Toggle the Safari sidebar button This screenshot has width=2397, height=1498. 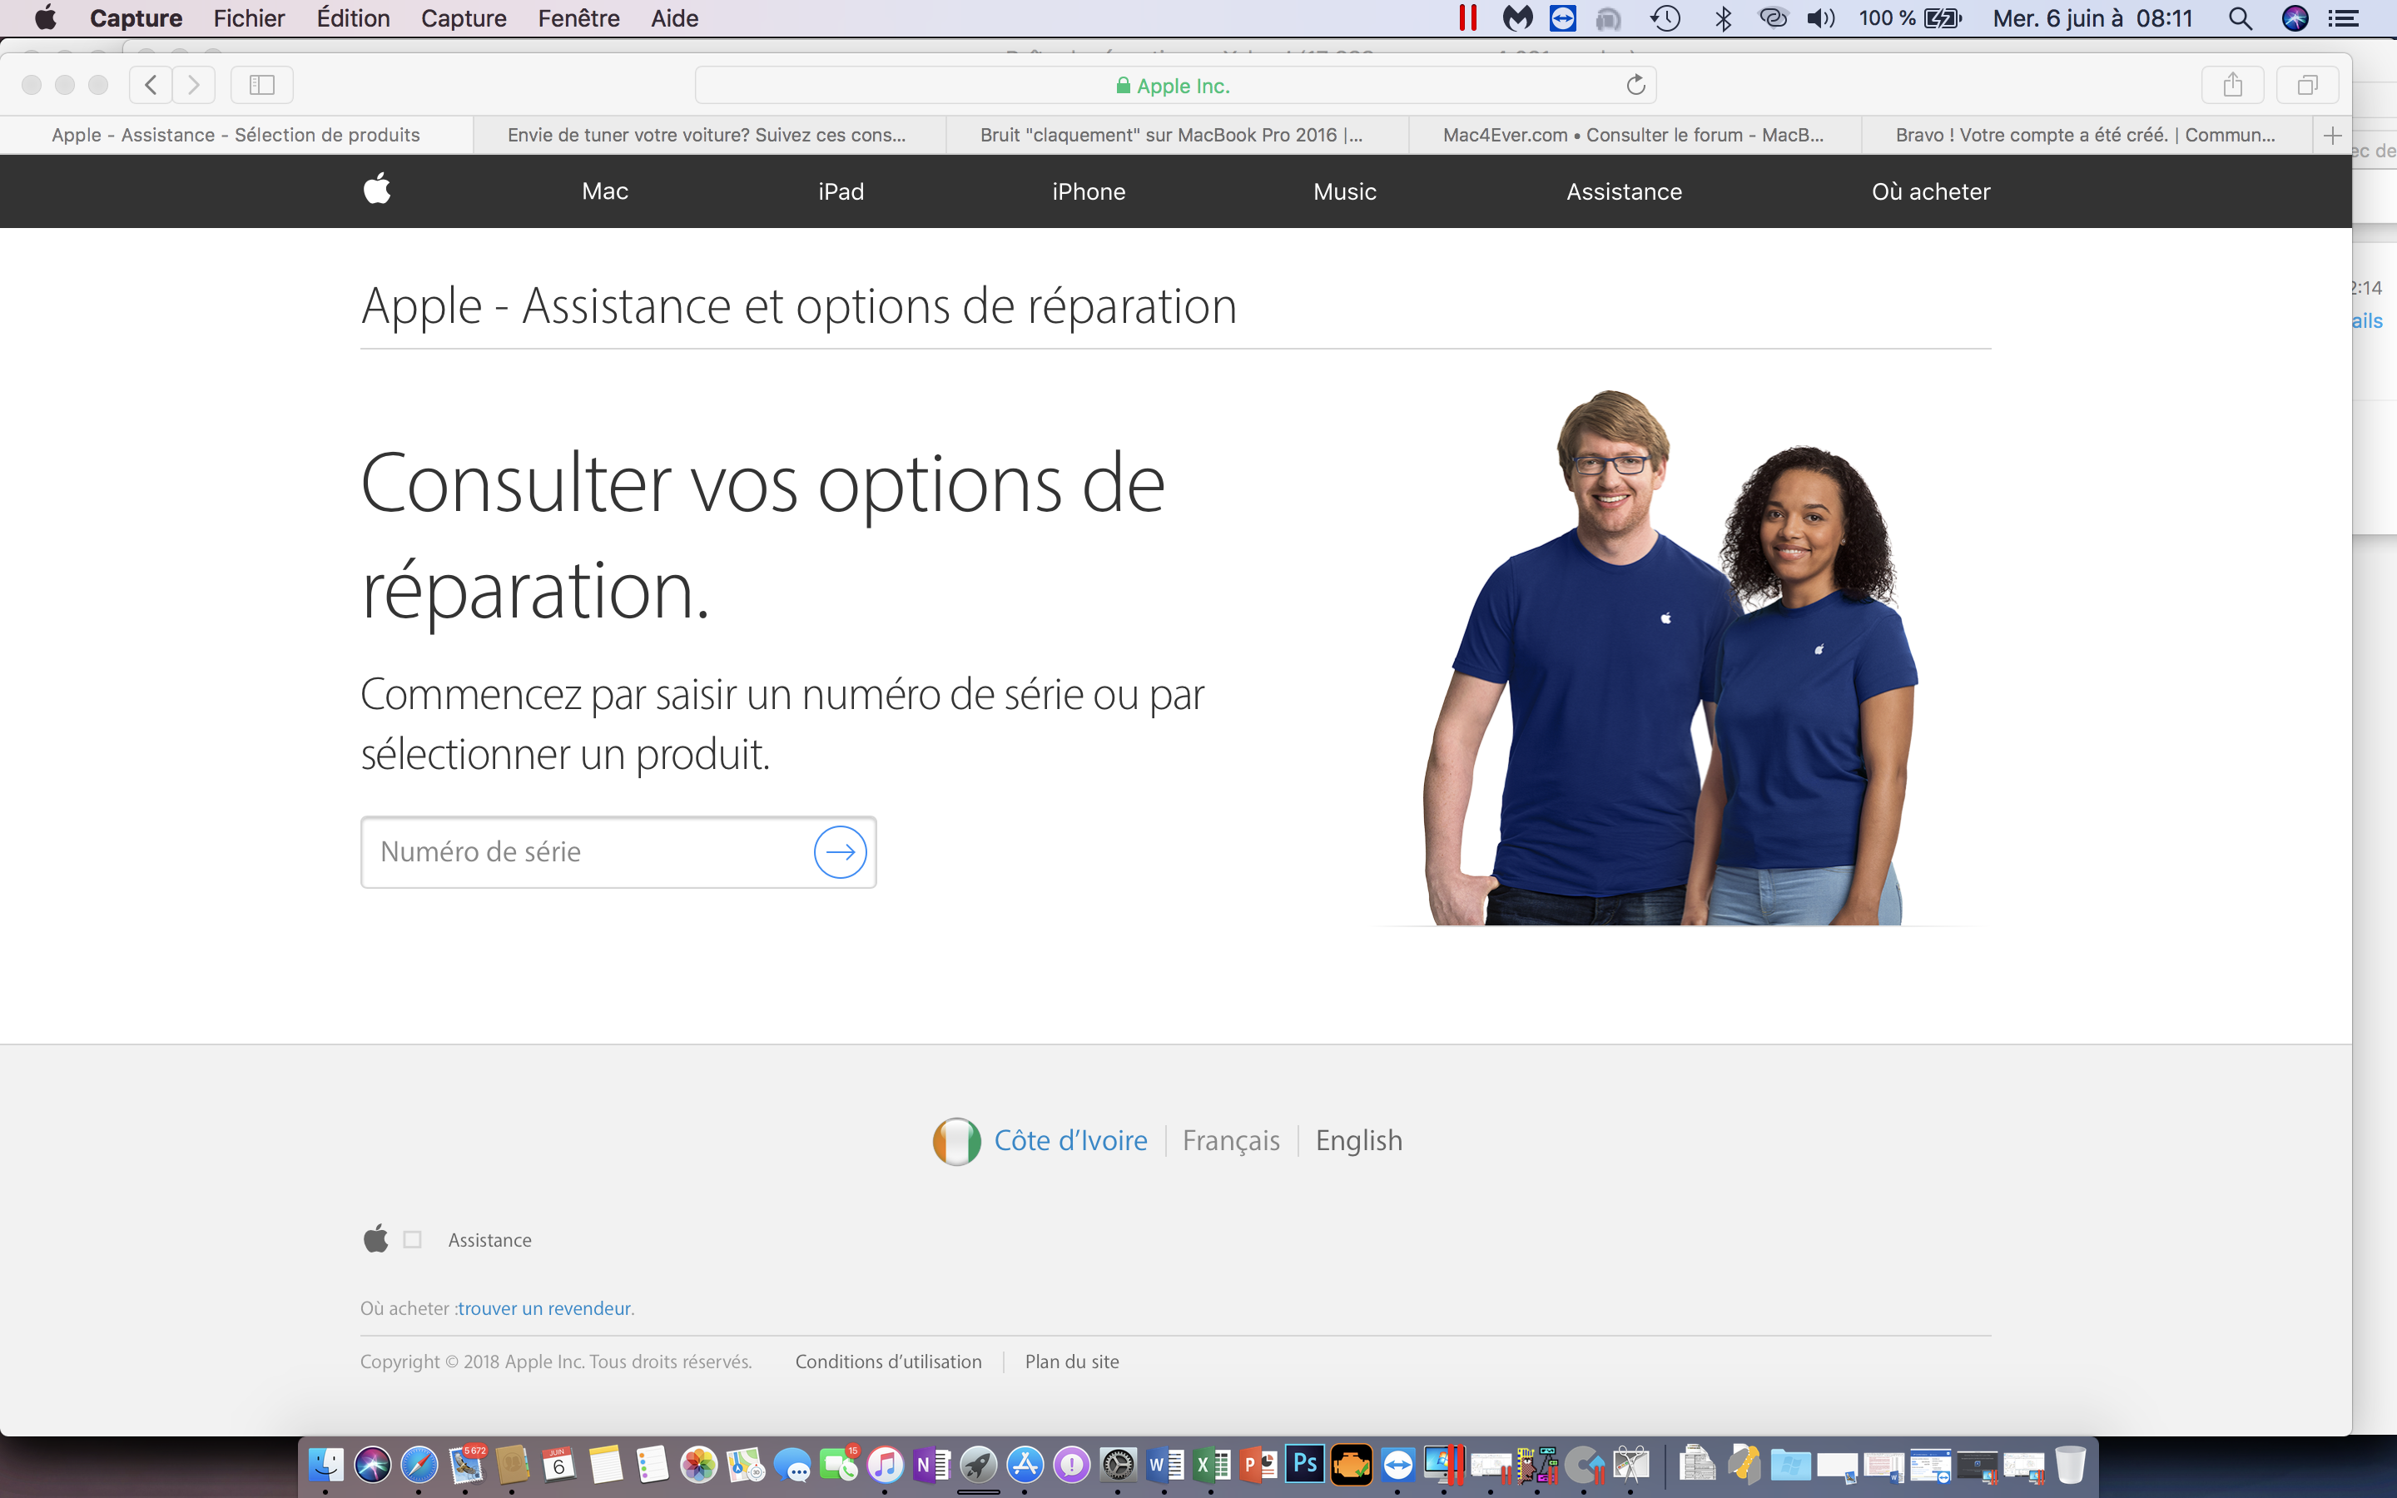point(261,85)
